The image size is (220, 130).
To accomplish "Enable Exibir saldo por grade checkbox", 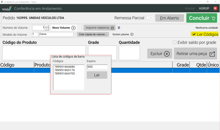I will (x=175, y=42).
